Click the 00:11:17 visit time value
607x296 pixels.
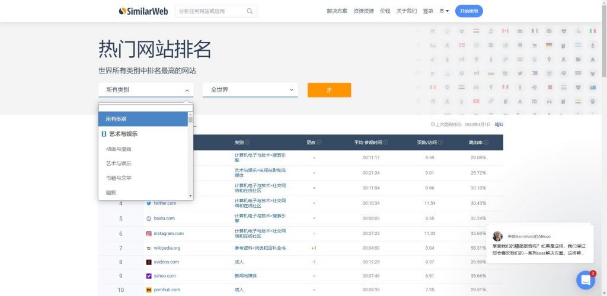[x=371, y=157]
